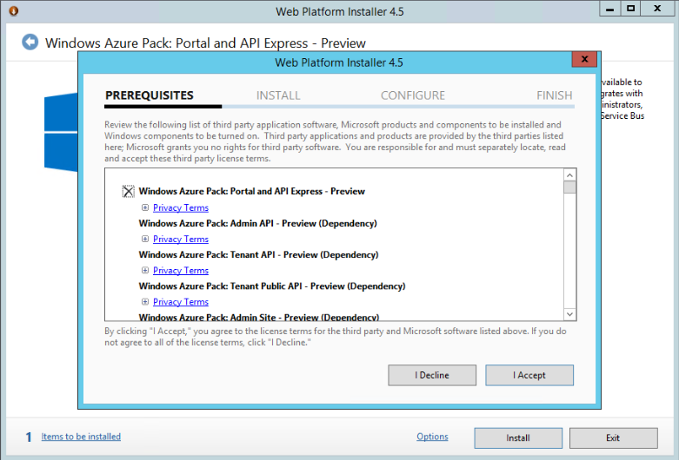Click the scrollbar down arrow in license list

pos(570,314)
